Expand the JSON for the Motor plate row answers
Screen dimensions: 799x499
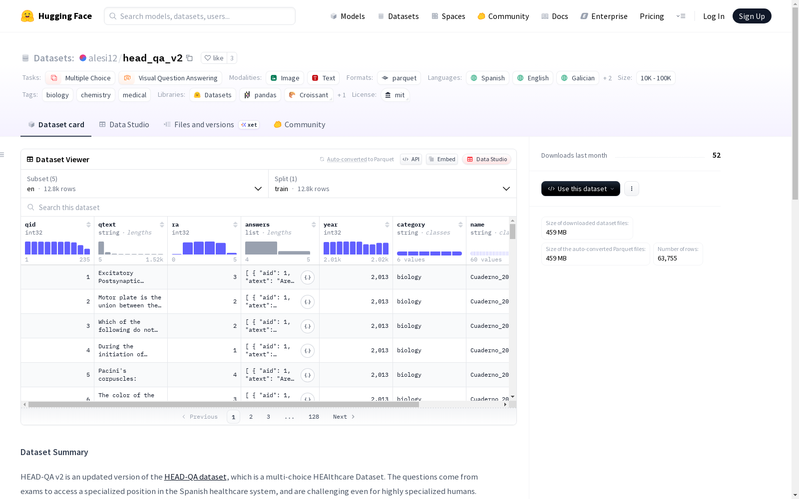click(308, 302)
